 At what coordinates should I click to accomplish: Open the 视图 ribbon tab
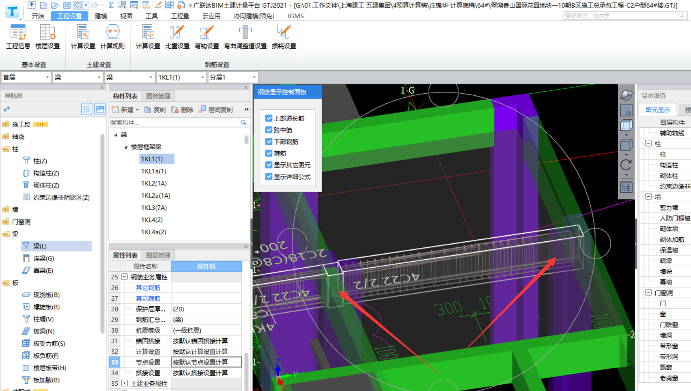[x=126, y=16]
